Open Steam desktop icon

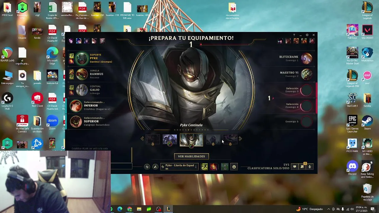367,122
